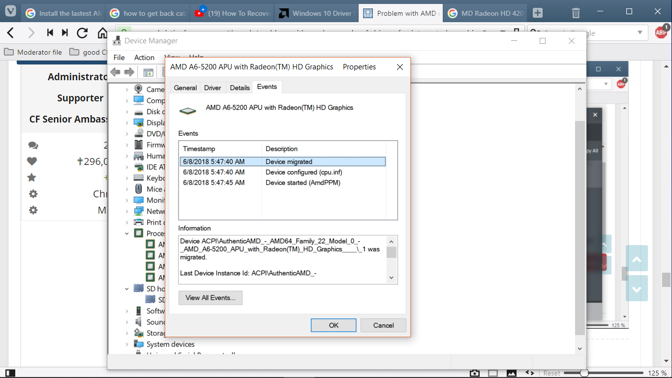Click the browser home icon
Screen dimensions: 672x378
pos(102,33)
